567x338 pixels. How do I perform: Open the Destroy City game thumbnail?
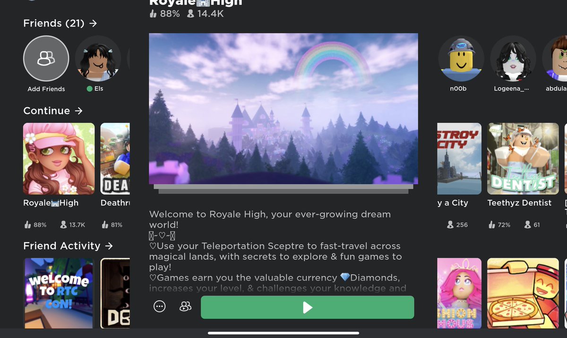point(459,159)
